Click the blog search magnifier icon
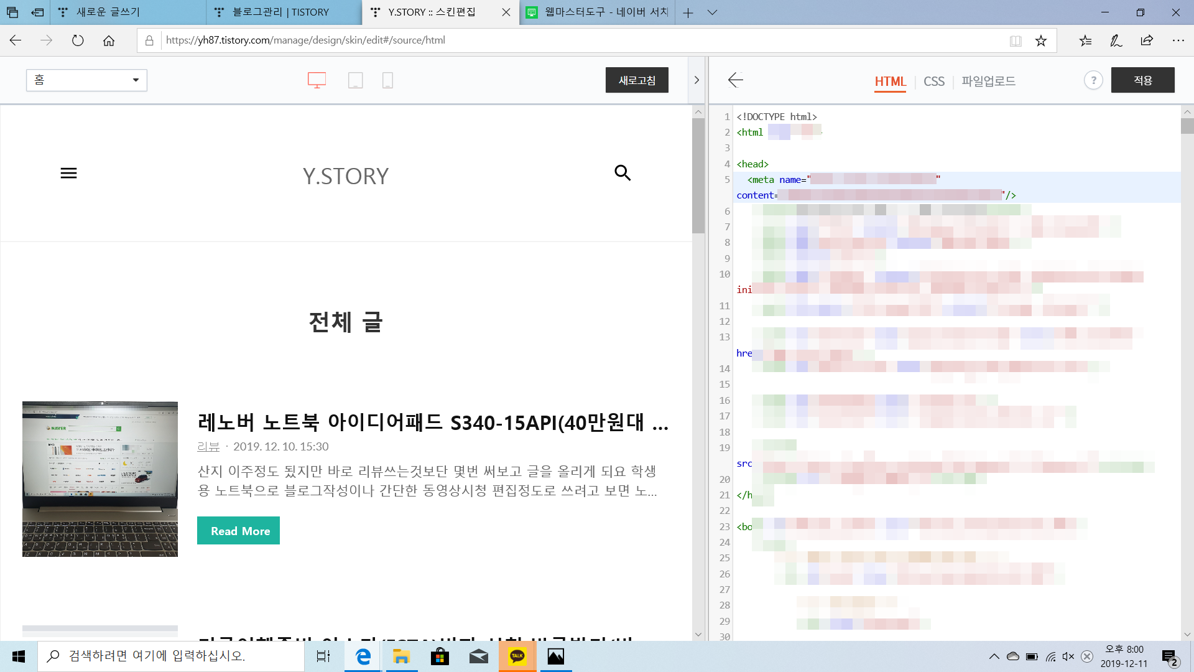The image size is (1194, 672). point(622,173)
